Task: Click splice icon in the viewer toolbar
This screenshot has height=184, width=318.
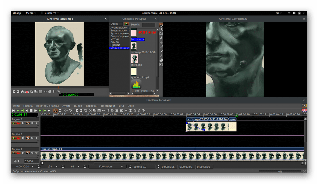Action: click(23, 91)
